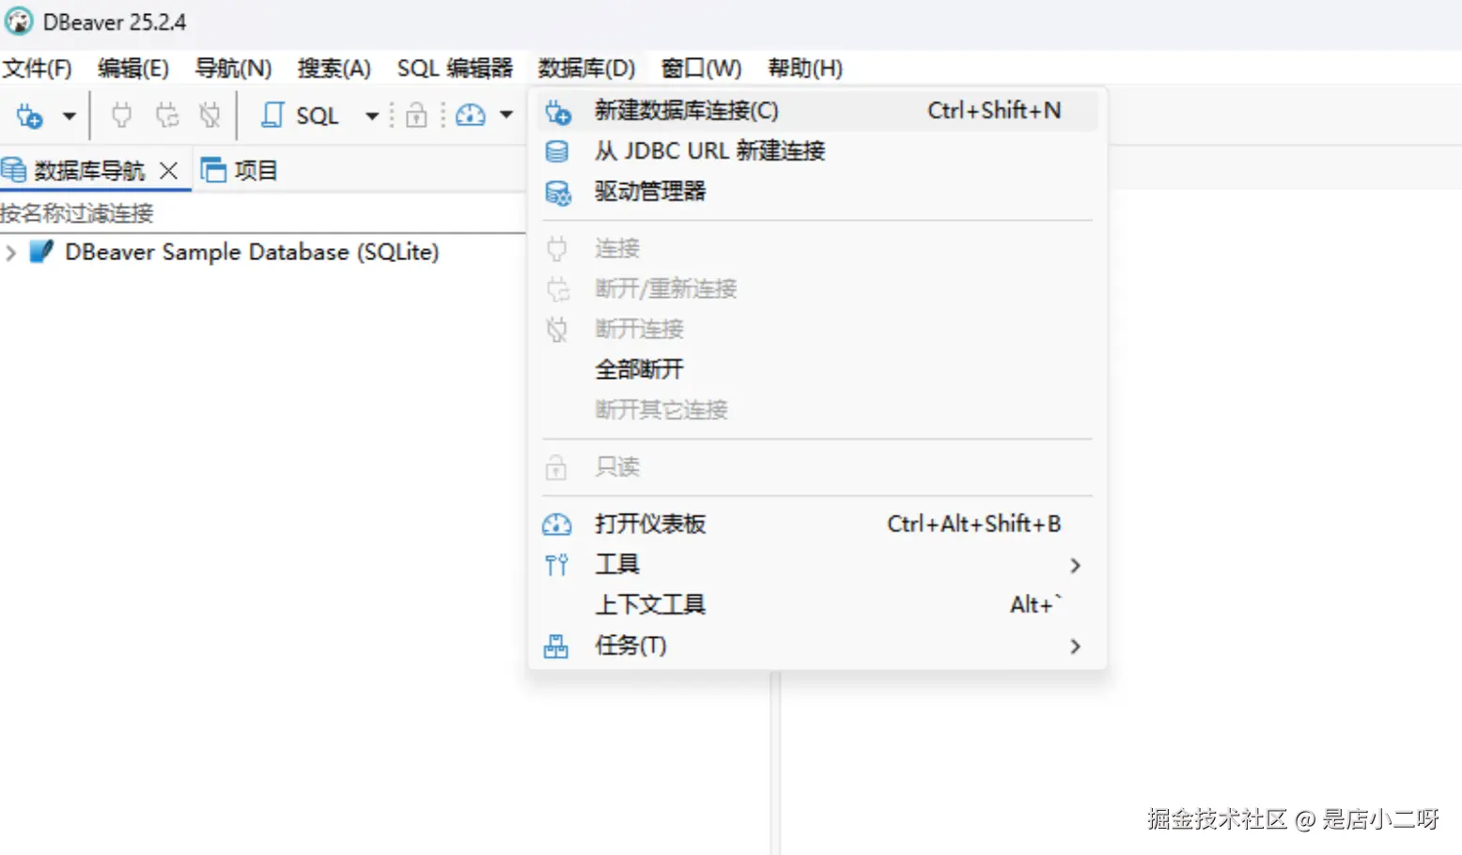This screenshot has width=1462, height=855.
Task: Open 驱动管理器 from the menu
Action: click(817, 192)
